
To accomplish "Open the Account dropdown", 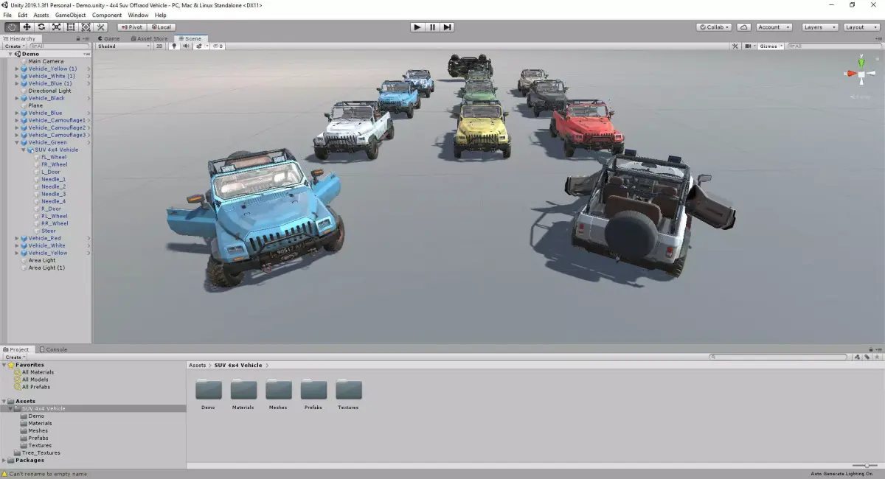I will tap(774, 27).
